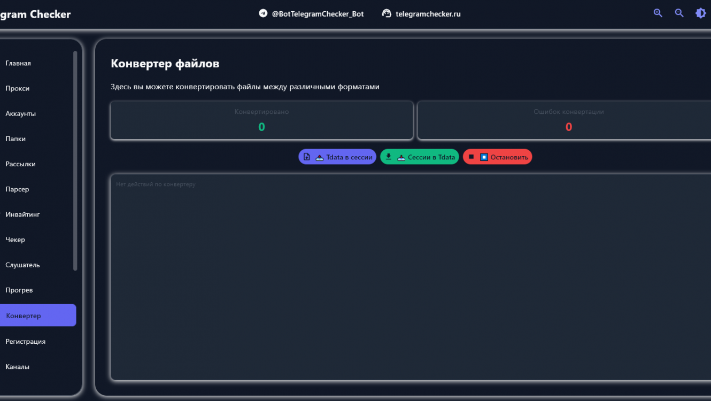This screenshot has height=401, width=711.
Task: Click the sidebar vertical scrollbar
Action: tap(75, 160)
